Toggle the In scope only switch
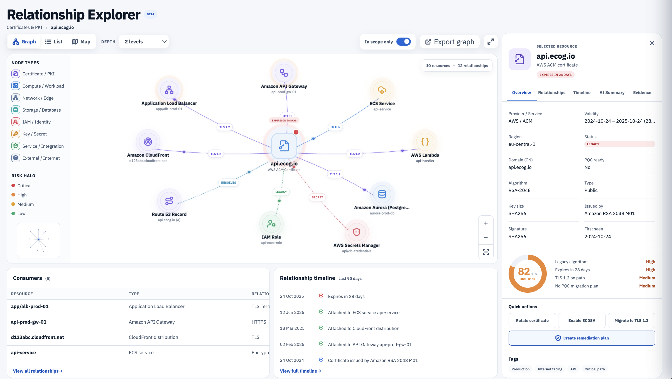This screenshot has width=672, height=379. tap(403, 42)
